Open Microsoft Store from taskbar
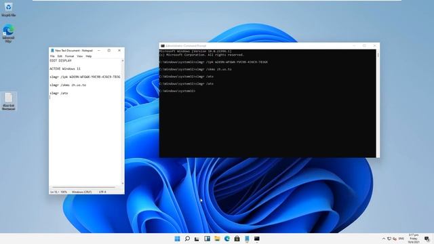Image resolution: width=434 pixels, height=244 pixels. (237, 239)
